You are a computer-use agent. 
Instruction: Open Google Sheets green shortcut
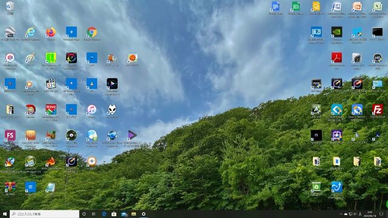296,7
